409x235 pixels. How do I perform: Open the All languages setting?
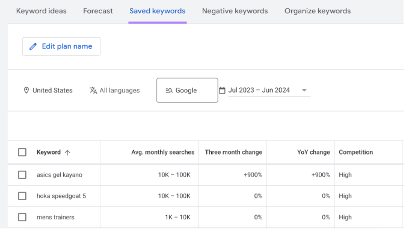(120, 90)
